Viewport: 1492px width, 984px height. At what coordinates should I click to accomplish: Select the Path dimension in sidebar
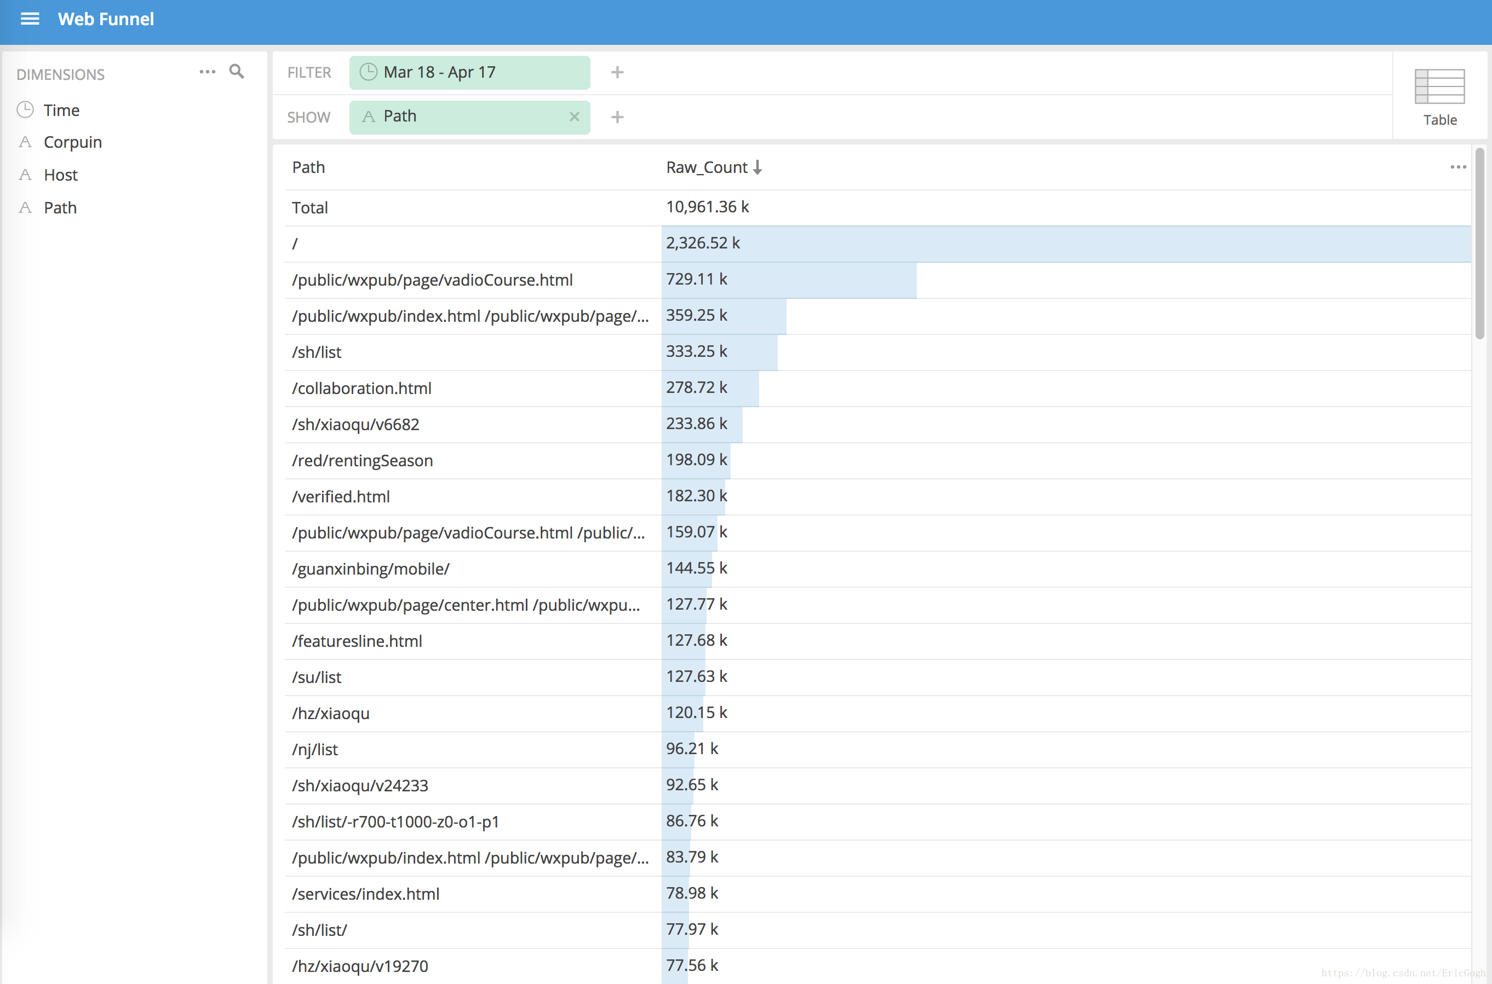[60, 208]
